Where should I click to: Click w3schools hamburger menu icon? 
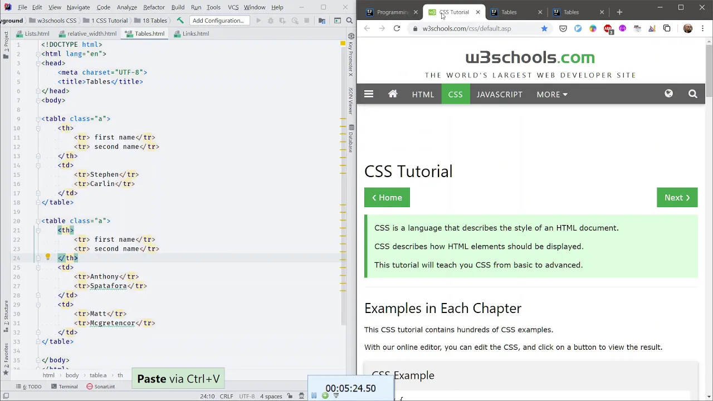coord(369,94)
